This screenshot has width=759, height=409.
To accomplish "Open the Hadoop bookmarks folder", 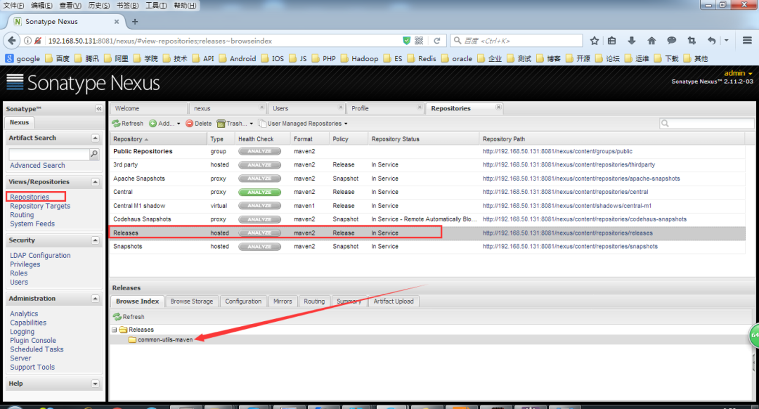I will 360,58.
